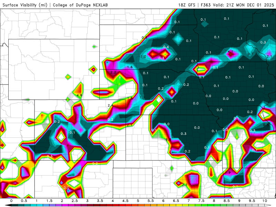Click the "F363" forecast hour label
This screenshot has height=207, width=276.
click(206, 5)
